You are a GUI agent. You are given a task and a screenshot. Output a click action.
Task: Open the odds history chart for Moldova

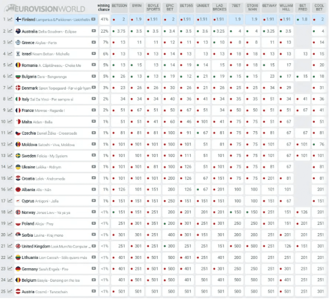click(10, 144)
